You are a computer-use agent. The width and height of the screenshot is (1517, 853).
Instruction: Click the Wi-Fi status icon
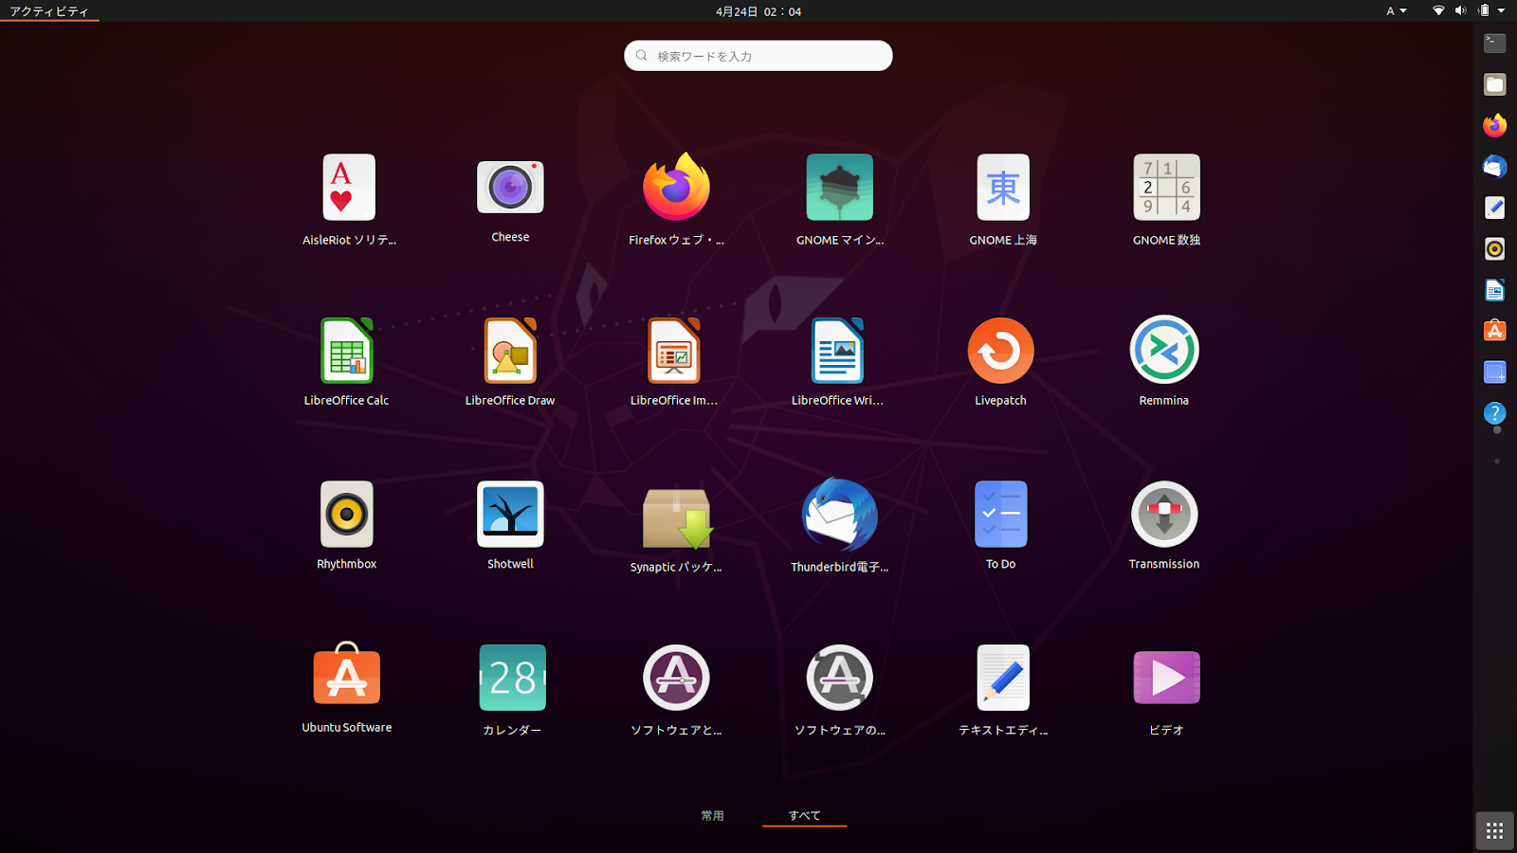pyautogui.click(x=1438, y=11)
